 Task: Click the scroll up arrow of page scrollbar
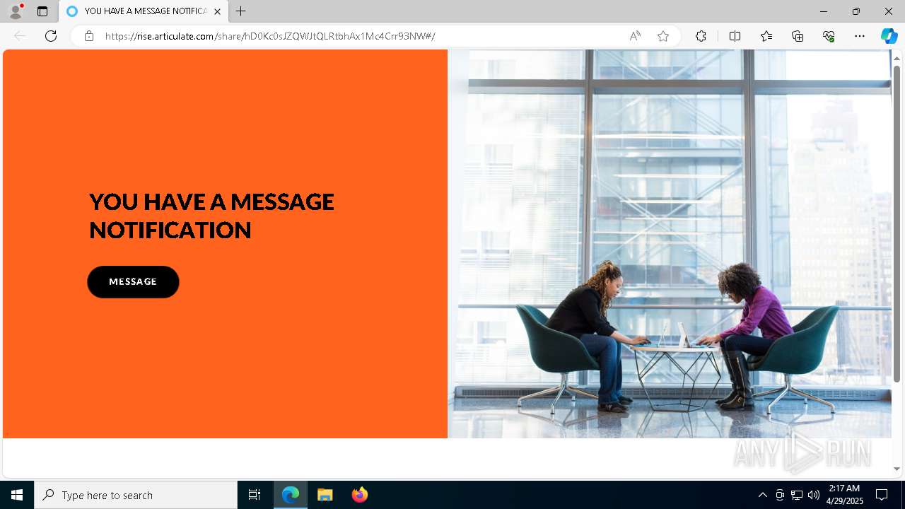pos(897,58)
